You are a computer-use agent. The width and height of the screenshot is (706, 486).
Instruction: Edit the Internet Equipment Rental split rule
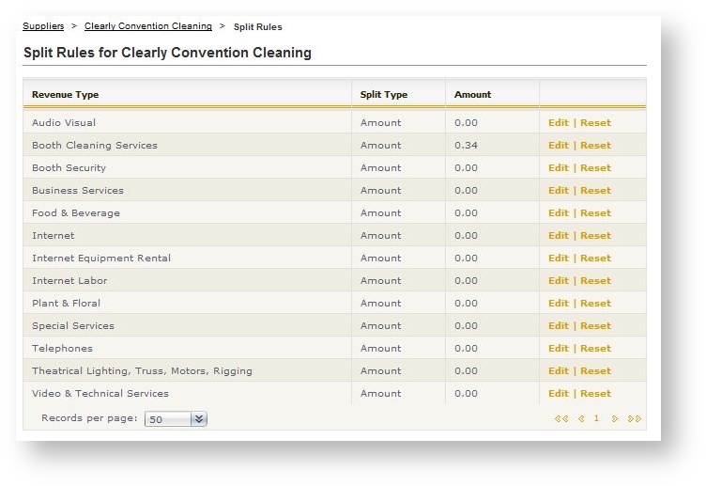tap(558, 259)
